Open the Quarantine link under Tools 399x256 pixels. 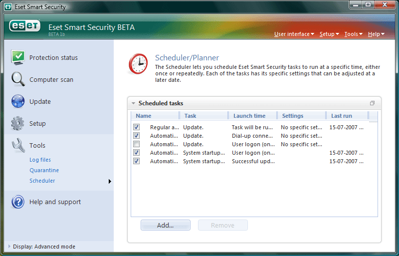pos(44,170)
